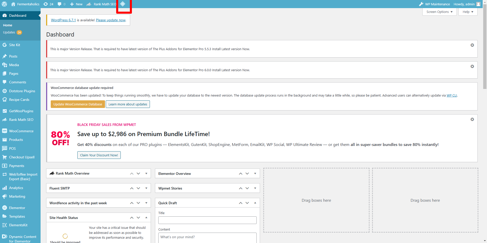The width and height of the screenshot is (487, 243).
Task: Open the Dashboard sidebar menu
Action: [20, 15]
